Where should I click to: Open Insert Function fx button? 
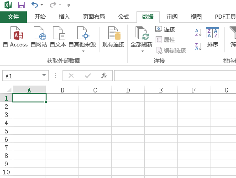pos(104,76)
